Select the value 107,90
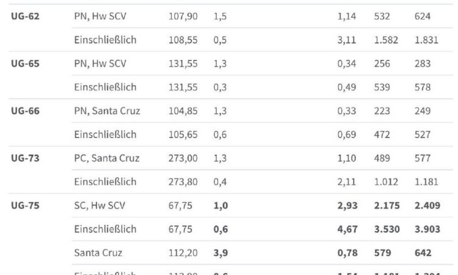This screenshot has width=458, height=275. coord(183,16)
